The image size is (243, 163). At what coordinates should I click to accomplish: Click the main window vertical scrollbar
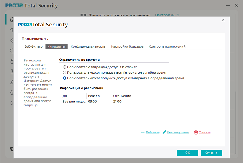pos(236,122)
